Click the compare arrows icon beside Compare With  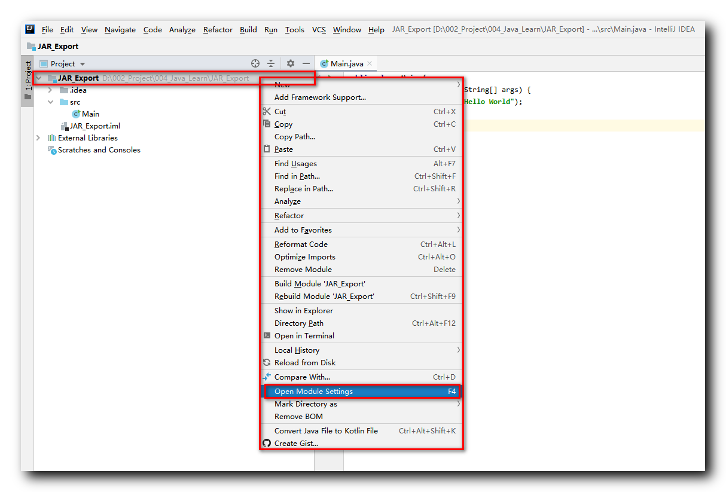pos(267,377)
